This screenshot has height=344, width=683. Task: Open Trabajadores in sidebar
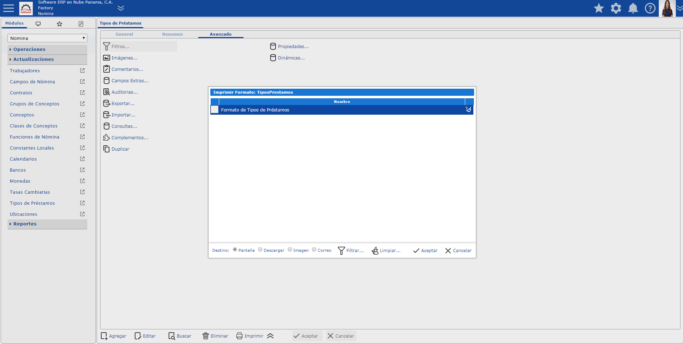25,71
